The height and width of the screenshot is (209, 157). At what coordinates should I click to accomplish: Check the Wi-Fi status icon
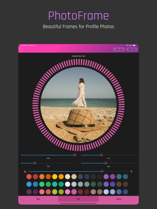pyautogui.click(x=127, y=45)
